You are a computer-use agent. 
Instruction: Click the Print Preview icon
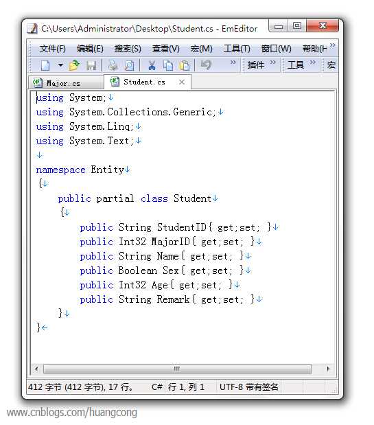point(129,65)
